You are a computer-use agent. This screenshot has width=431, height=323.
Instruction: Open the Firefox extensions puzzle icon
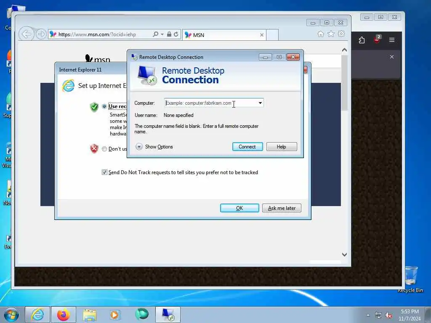362,40
